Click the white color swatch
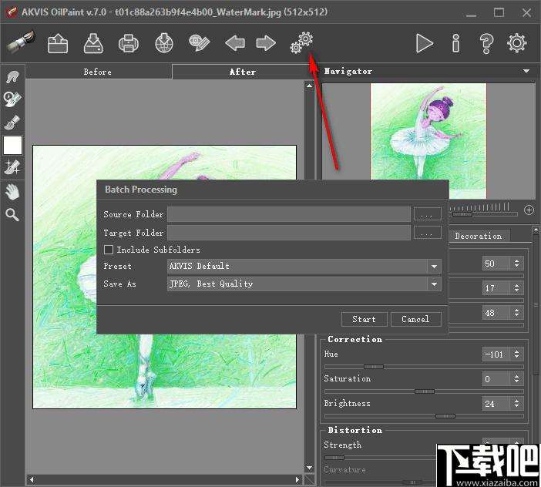The width and height of the screenshot is (541, 487). [x=13, y=145]
